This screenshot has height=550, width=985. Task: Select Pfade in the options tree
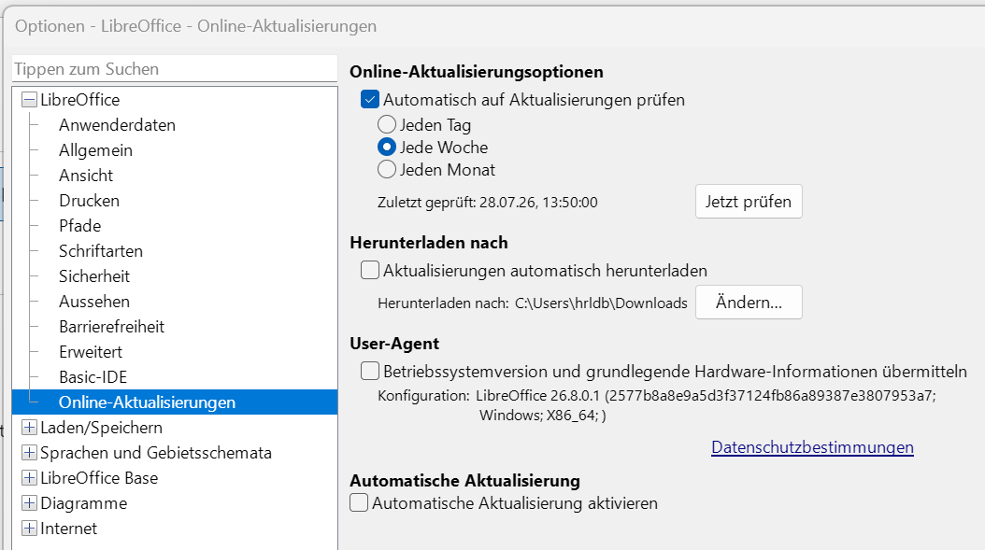[79, 225]
